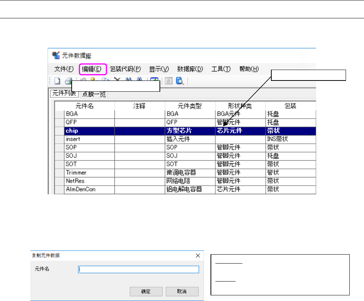The width and height of the screenshot is (364, 301).
Task: Click the 注释 column header
Action: 140,106
